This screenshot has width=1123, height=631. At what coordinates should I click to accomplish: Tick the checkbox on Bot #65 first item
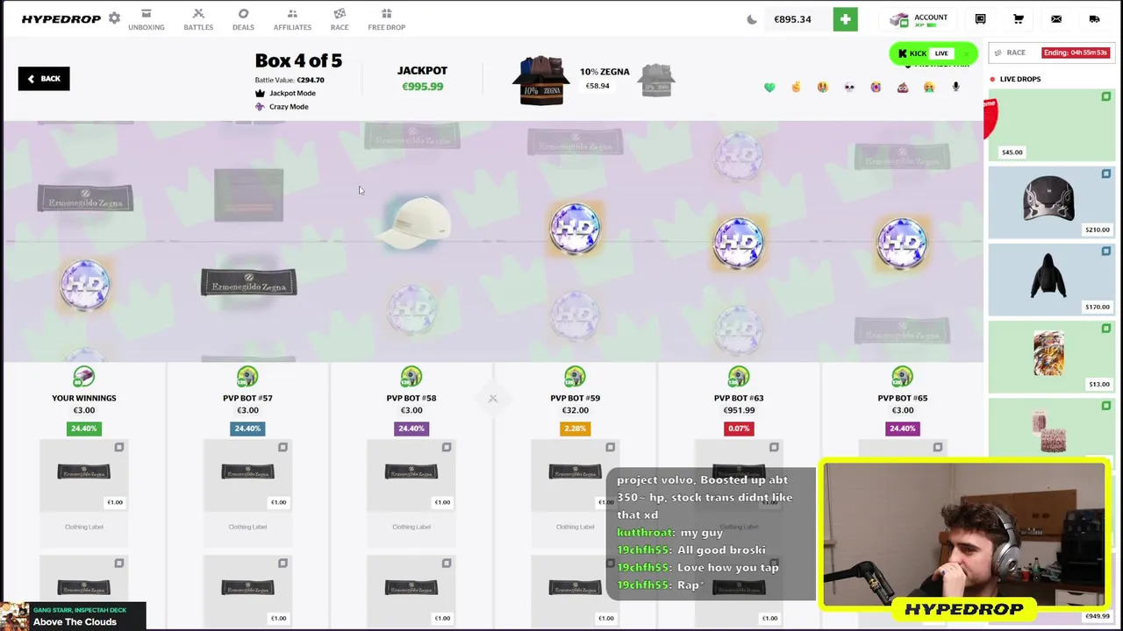[x=938, y=448]
